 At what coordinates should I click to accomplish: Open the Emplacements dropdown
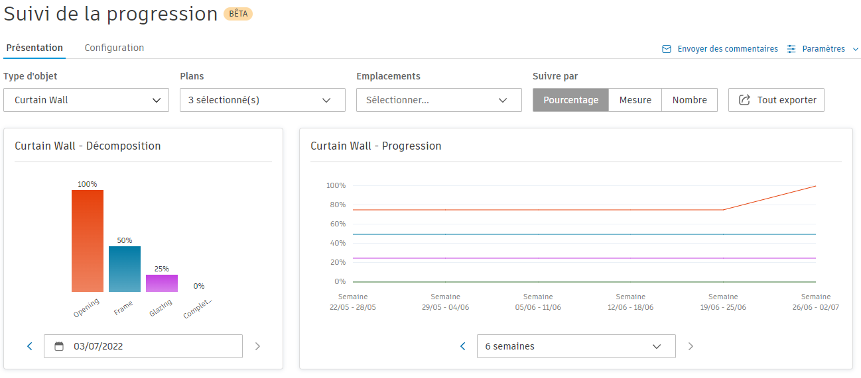[438, 100]
